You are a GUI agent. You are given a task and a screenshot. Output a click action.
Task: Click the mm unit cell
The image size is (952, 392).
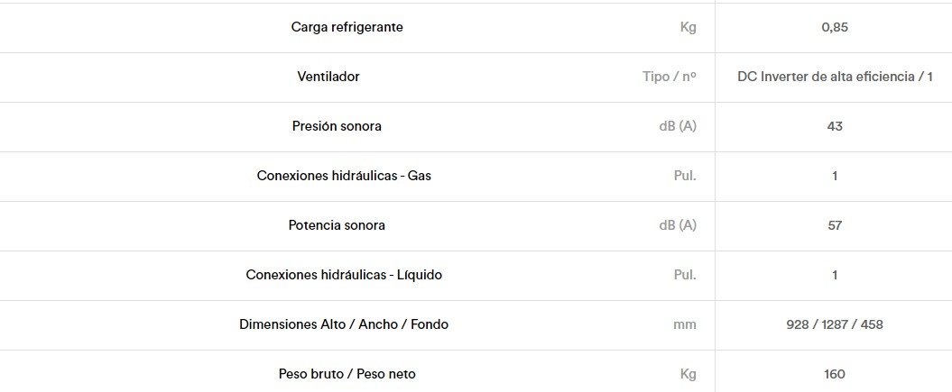click(685, 324)
